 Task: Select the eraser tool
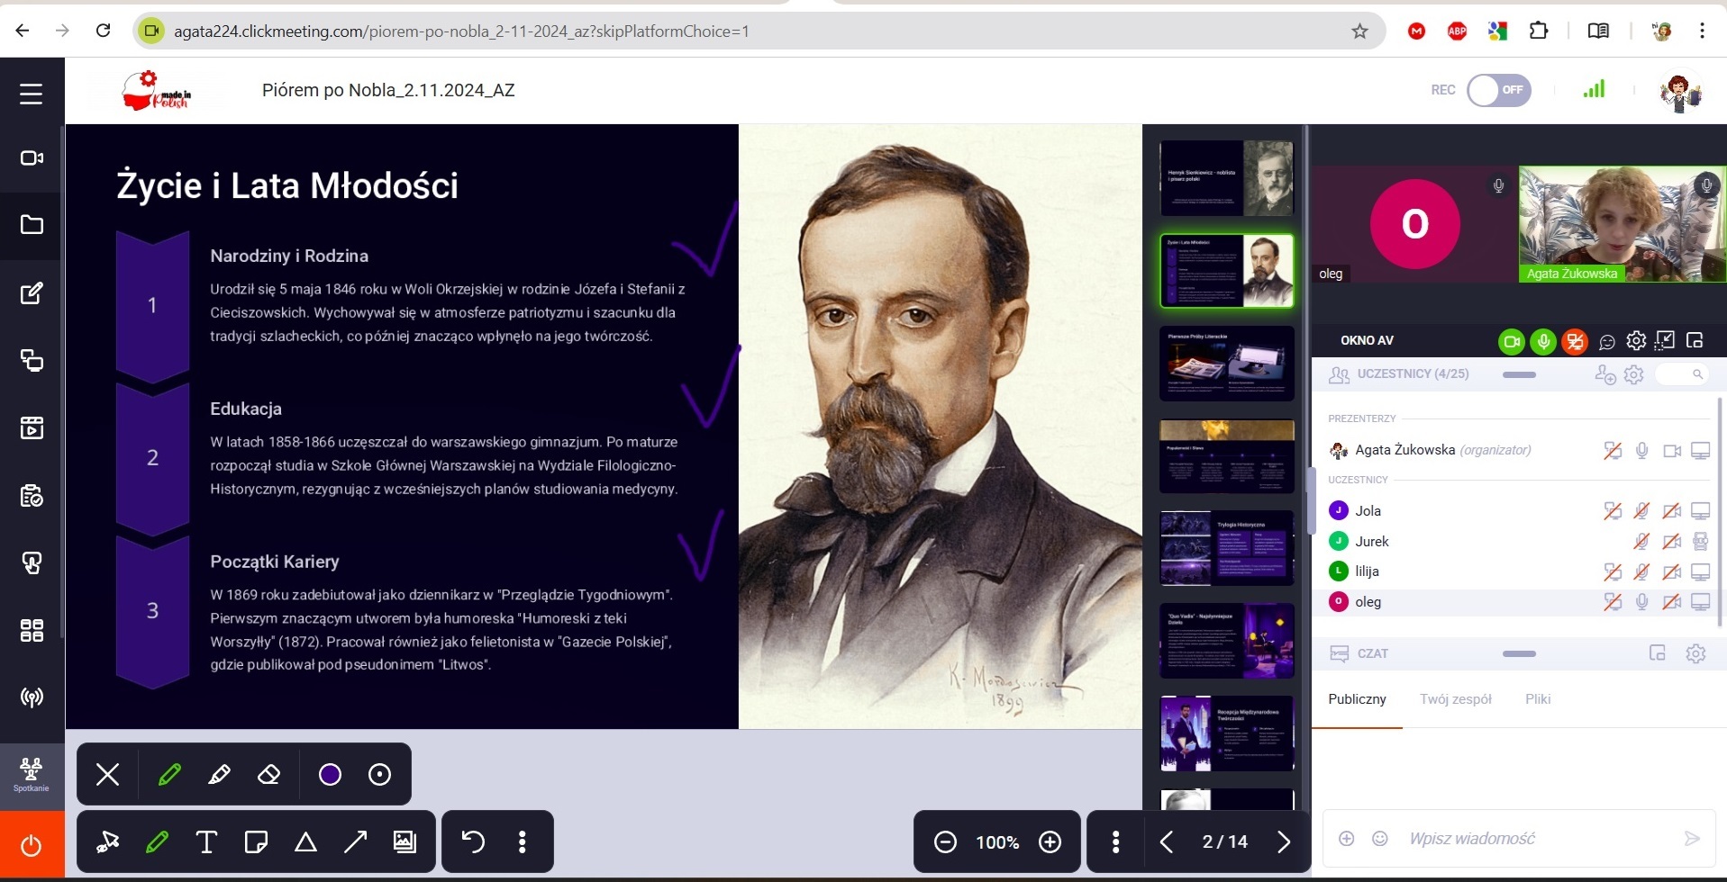click(268, 775)
